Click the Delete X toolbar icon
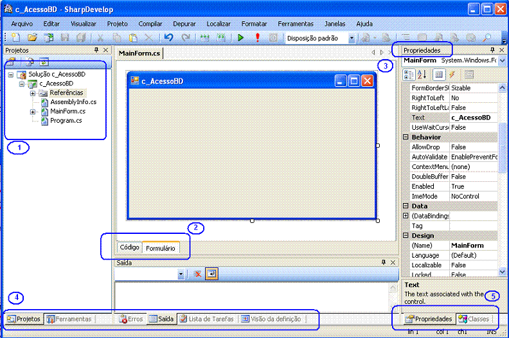The width and height of the screenshot is (509, 338). 148,38
